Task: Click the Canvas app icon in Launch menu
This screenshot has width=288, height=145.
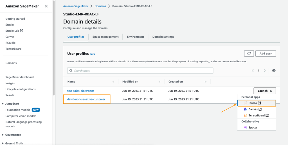Action: point(245,109)
